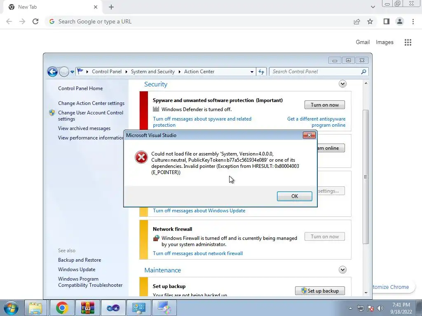Select Action Center breadcrumb
The height and width of the screenshot is (316, 422).
[x=199, y=72]
